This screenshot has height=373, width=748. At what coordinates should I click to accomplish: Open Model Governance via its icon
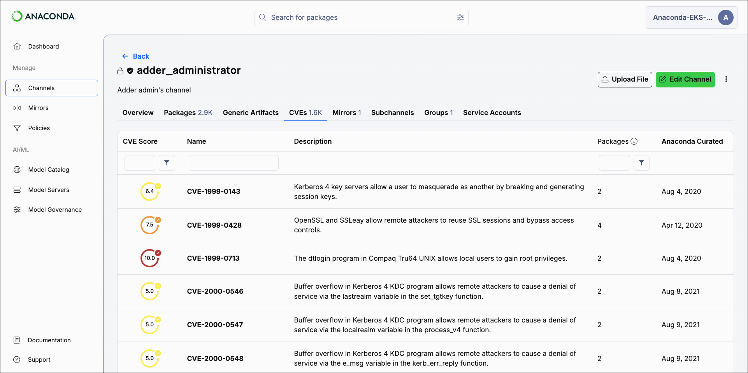click(17, 209)
